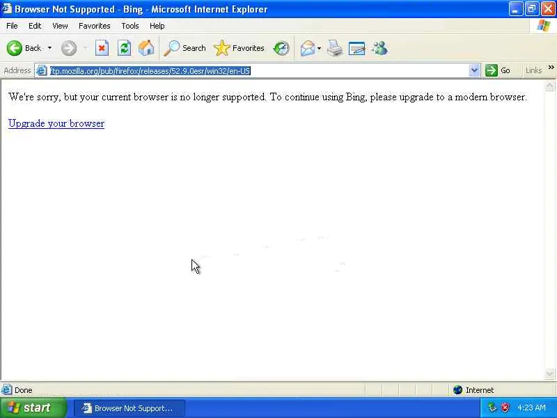Click the Edit page toolbar icon
The image size is (557, 418).
pos(357,48)
